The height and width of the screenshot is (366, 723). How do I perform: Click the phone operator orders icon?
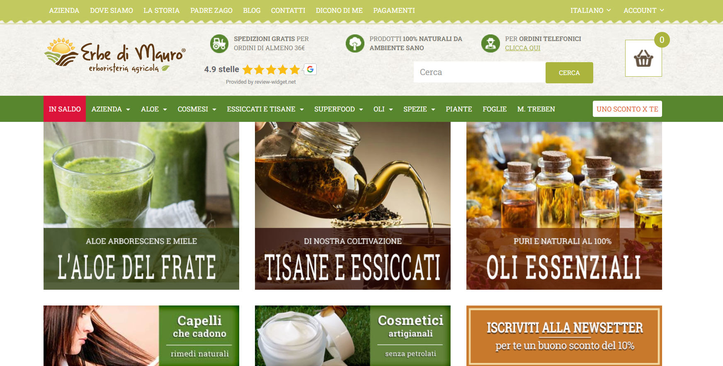pos(490,44)
